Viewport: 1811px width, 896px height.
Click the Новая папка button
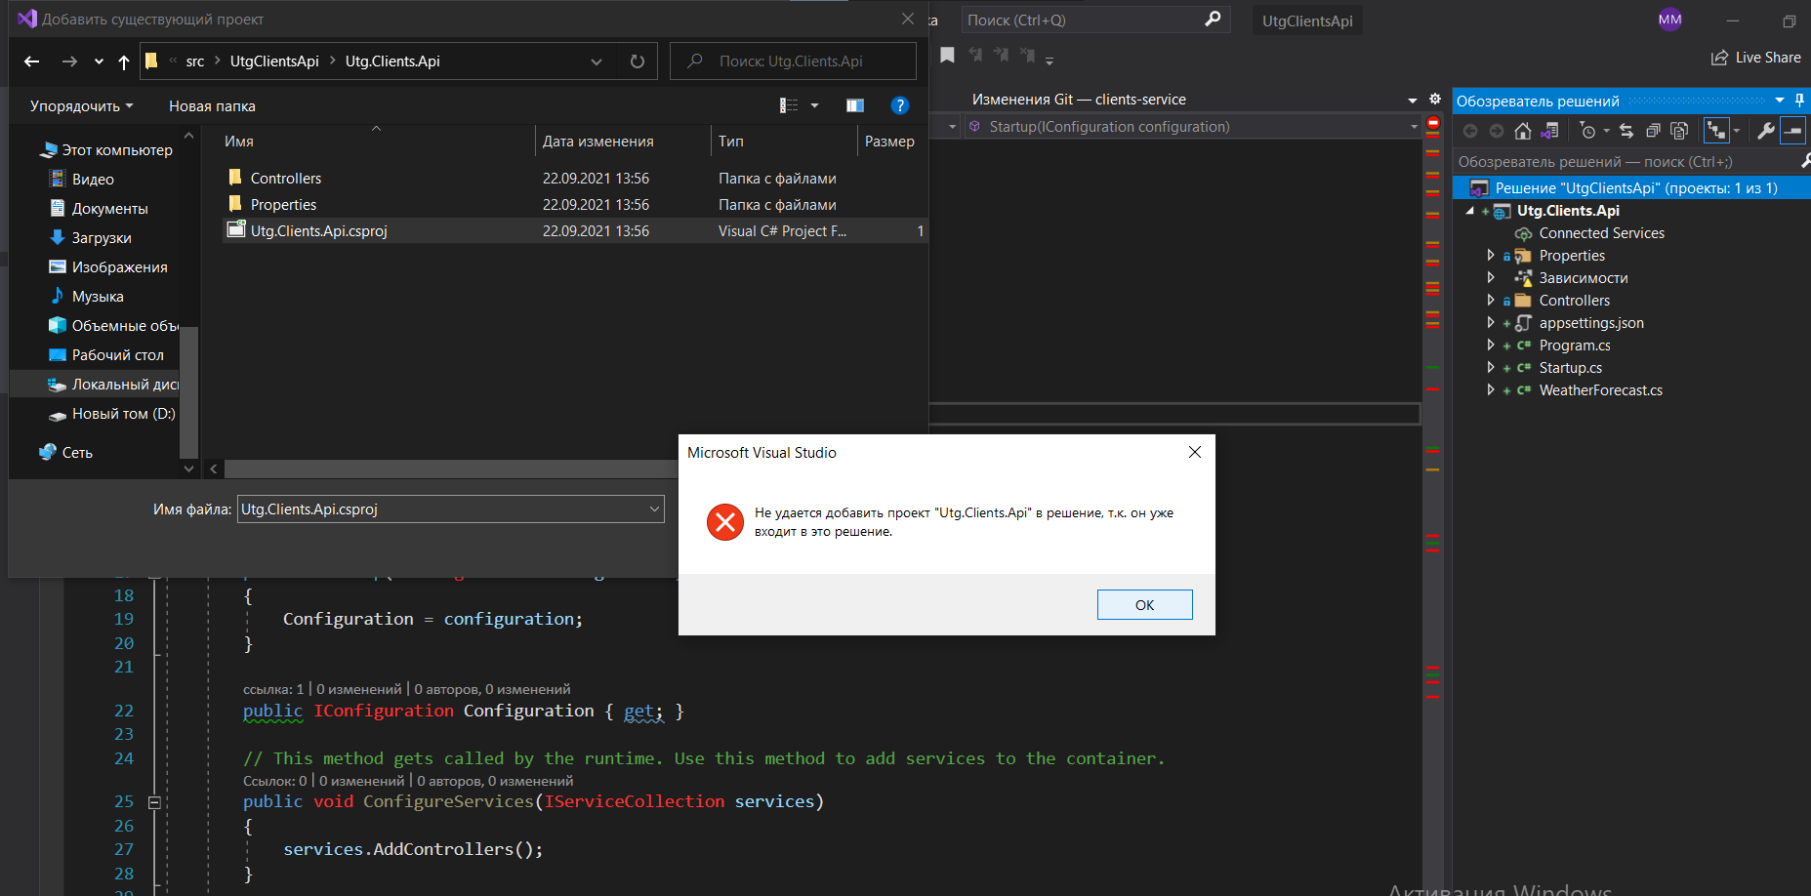coord(212,105)
